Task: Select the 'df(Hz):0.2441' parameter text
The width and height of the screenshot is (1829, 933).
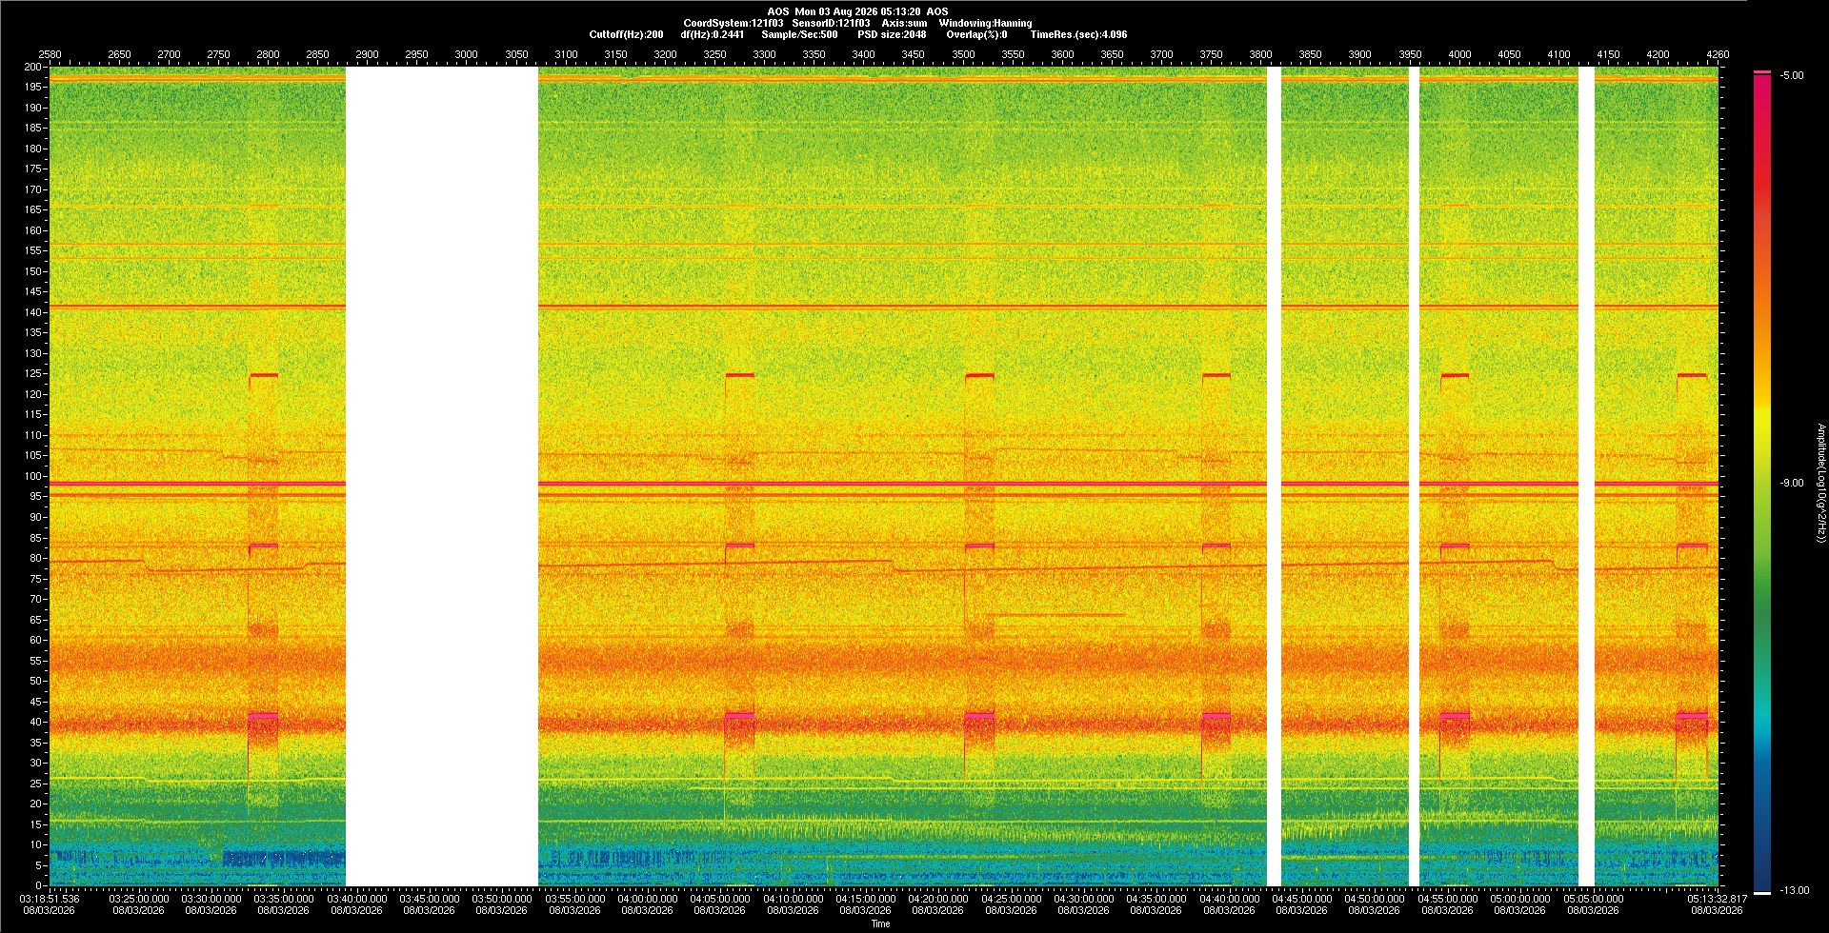Action: coord(713,34)
